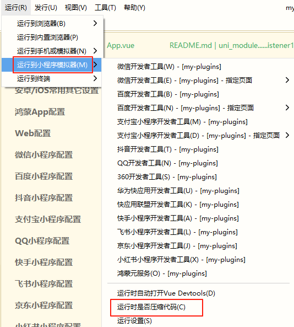
Task: Open the 发行(U) menu
Action: point(46,8)
